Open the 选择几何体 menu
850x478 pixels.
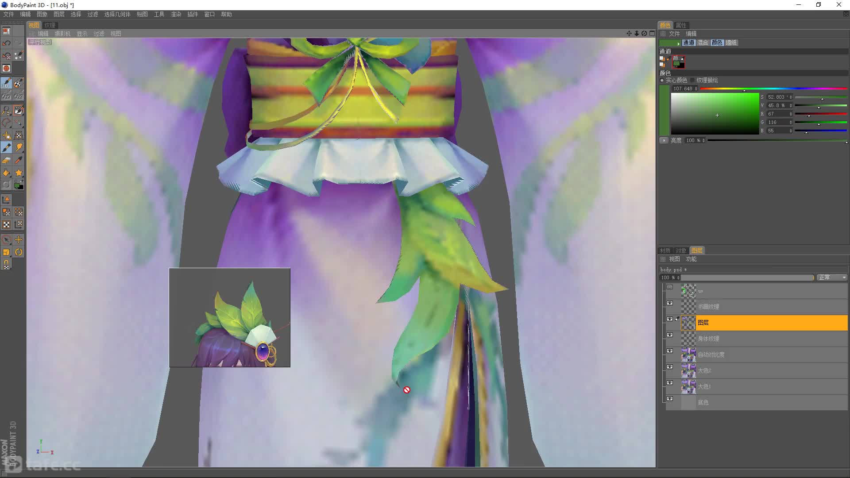coord(117,14)
